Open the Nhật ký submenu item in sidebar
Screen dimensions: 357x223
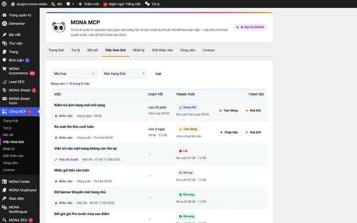8,149
